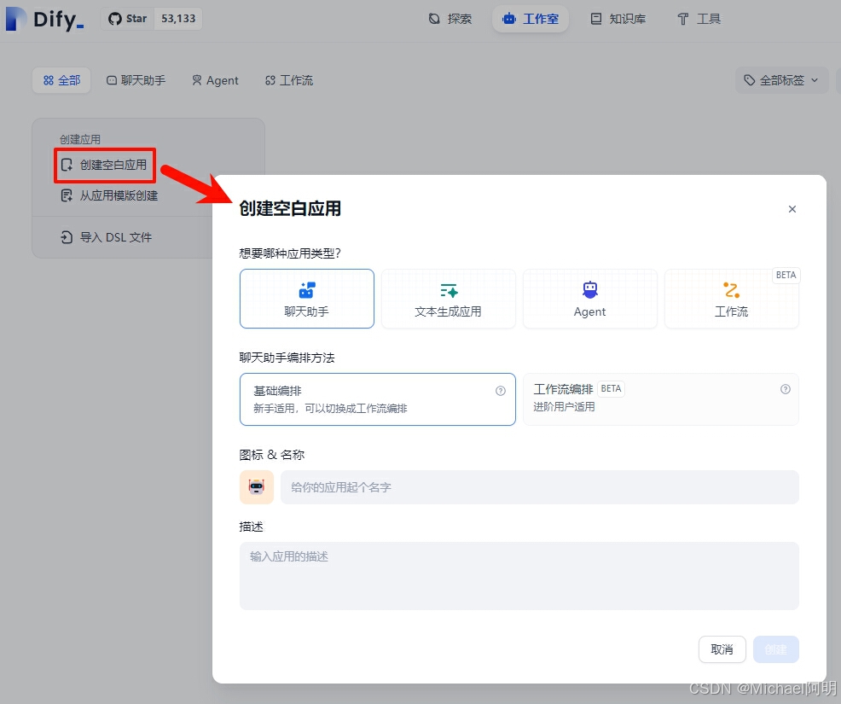Click the 工作室 robot icon
The image size is (841, 704).
tap(509, 20)
